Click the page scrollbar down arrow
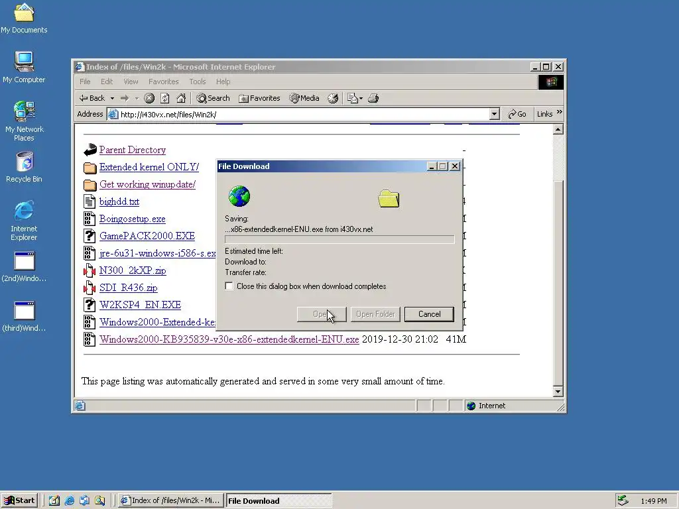This screenshot has height=509, width=679. coord(558,392)
